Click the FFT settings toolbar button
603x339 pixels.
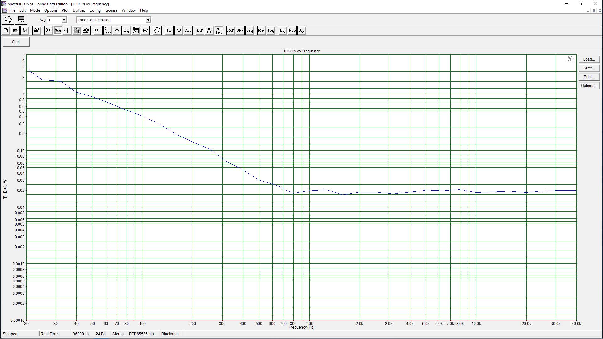click(x=98, y=30)
